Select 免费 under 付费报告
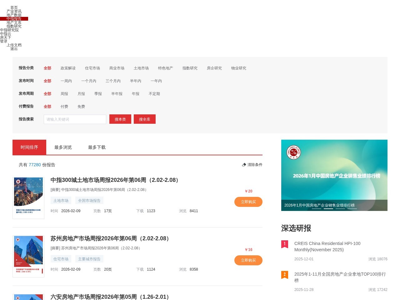 point(81,107)
